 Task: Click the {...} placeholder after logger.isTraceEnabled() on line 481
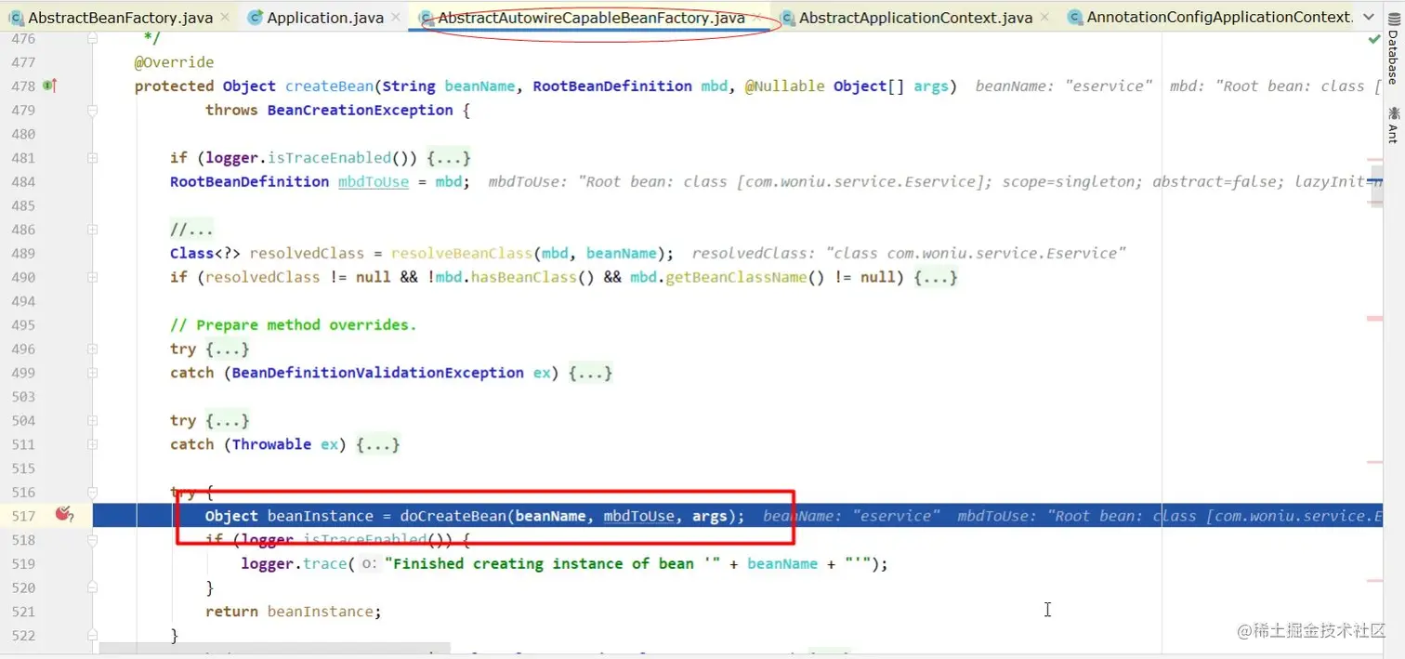(449, 158)
